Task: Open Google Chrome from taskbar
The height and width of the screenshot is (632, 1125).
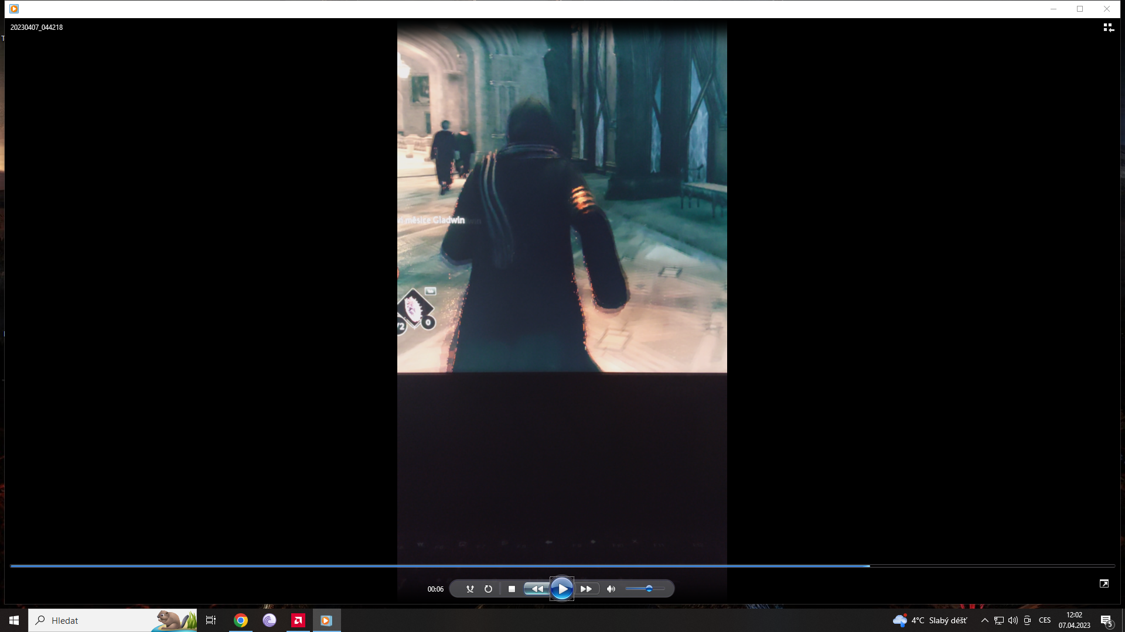Action: pos(241,620)
